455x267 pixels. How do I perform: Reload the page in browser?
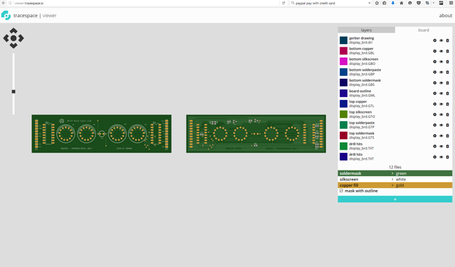click(x=284, y=3)
